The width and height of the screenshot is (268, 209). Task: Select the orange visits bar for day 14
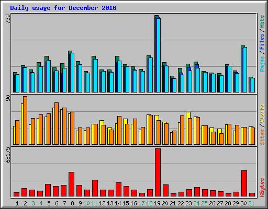119,130
